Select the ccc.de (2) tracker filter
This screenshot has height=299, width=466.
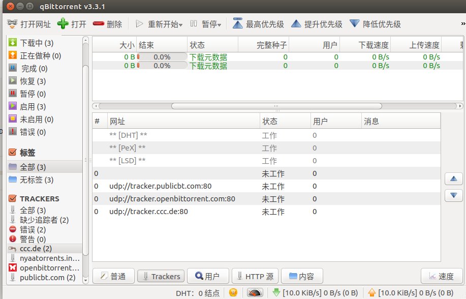pos(45,249)
